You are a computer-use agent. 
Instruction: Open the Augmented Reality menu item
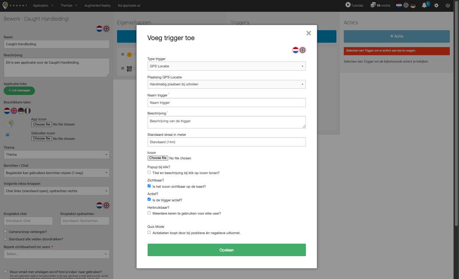(x=97, y=6)
